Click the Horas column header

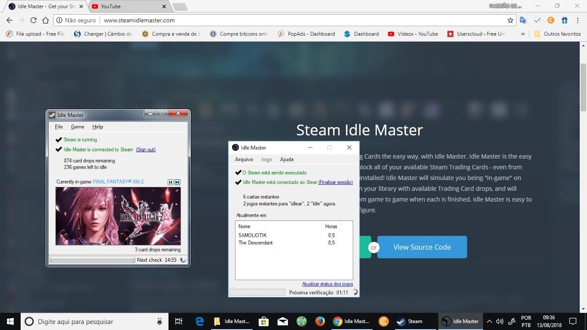[x=331, y=226]
